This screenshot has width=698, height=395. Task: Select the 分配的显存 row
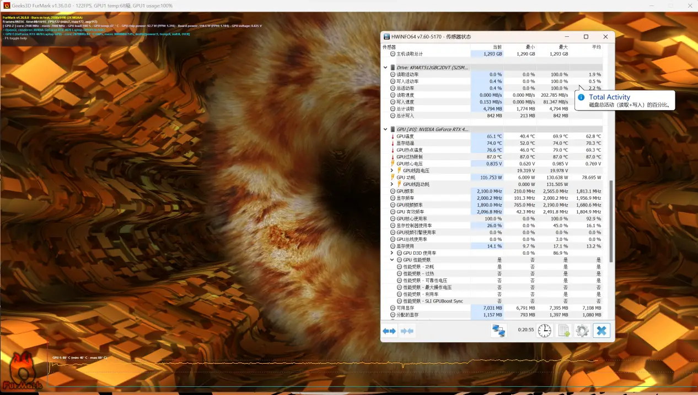coord(492,315)
